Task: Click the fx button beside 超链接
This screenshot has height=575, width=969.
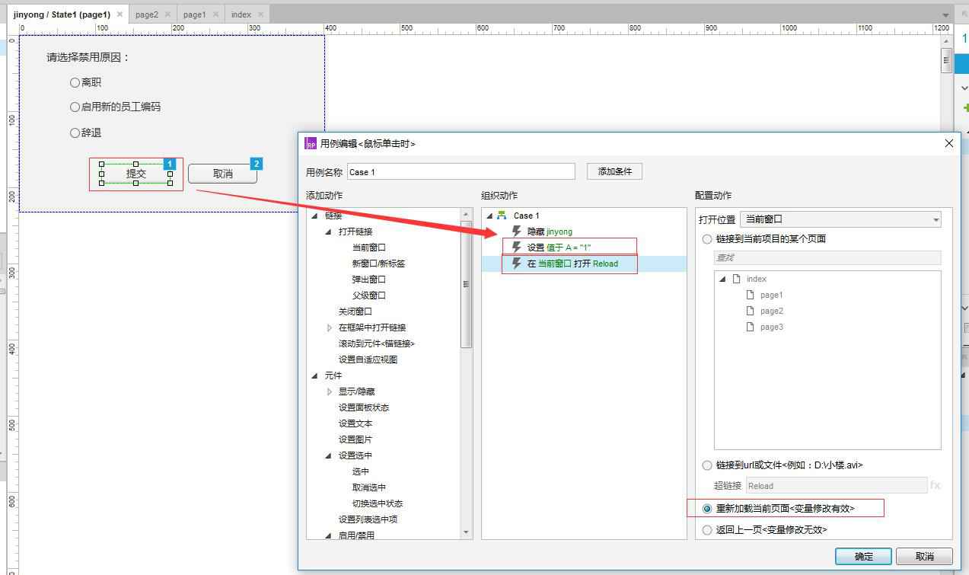Action: coord(935,485)
